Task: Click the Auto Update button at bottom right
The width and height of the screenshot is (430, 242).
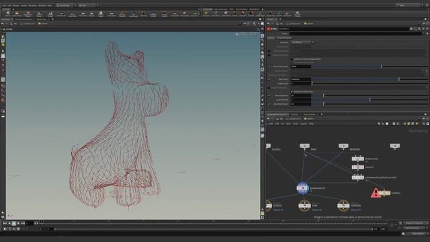Action: (417, 234)
